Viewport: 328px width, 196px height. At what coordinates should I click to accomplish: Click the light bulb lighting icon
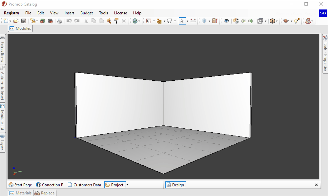click(297, 21)
